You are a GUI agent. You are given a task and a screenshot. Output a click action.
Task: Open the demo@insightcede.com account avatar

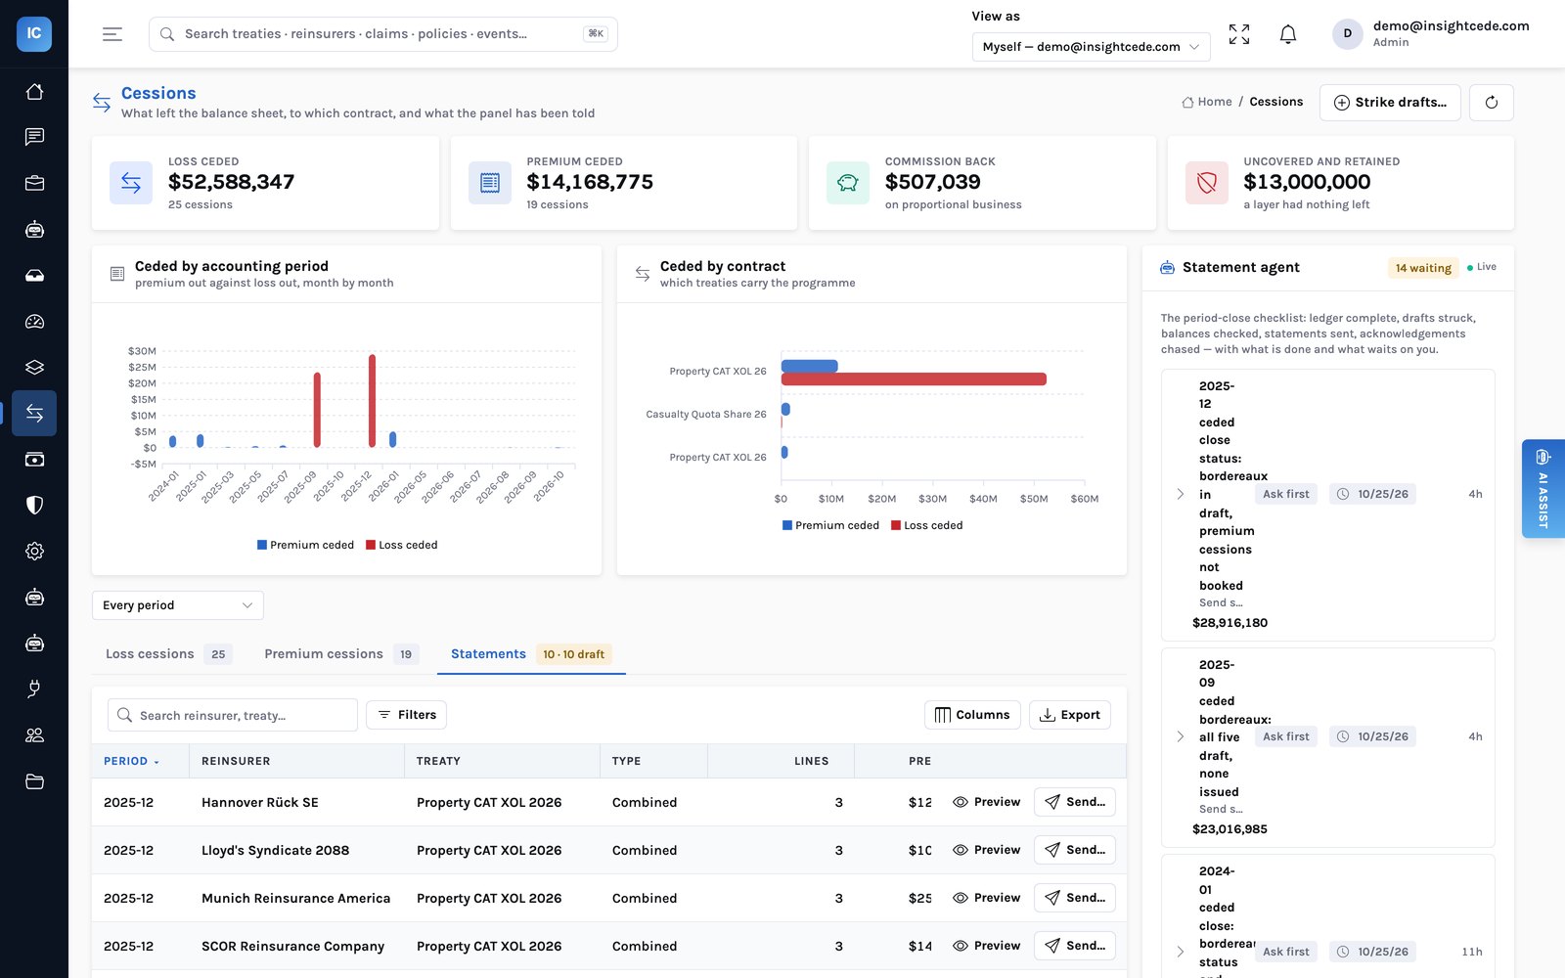point(1347,33)
